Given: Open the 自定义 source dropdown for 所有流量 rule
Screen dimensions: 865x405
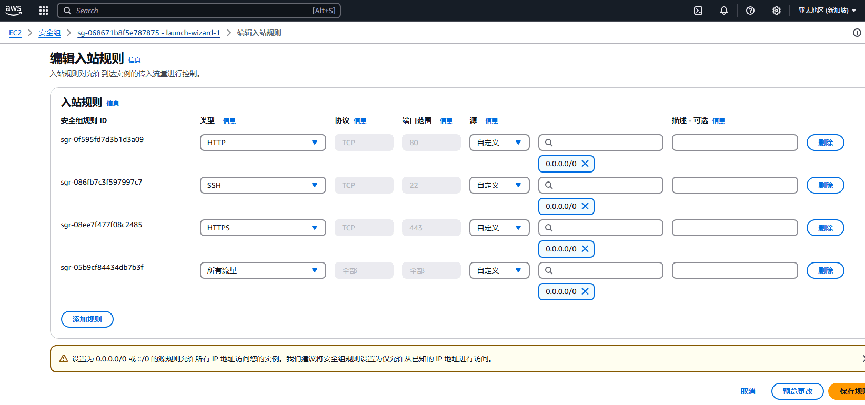Looking at the screenshot, I should click(x=499, y=270).
